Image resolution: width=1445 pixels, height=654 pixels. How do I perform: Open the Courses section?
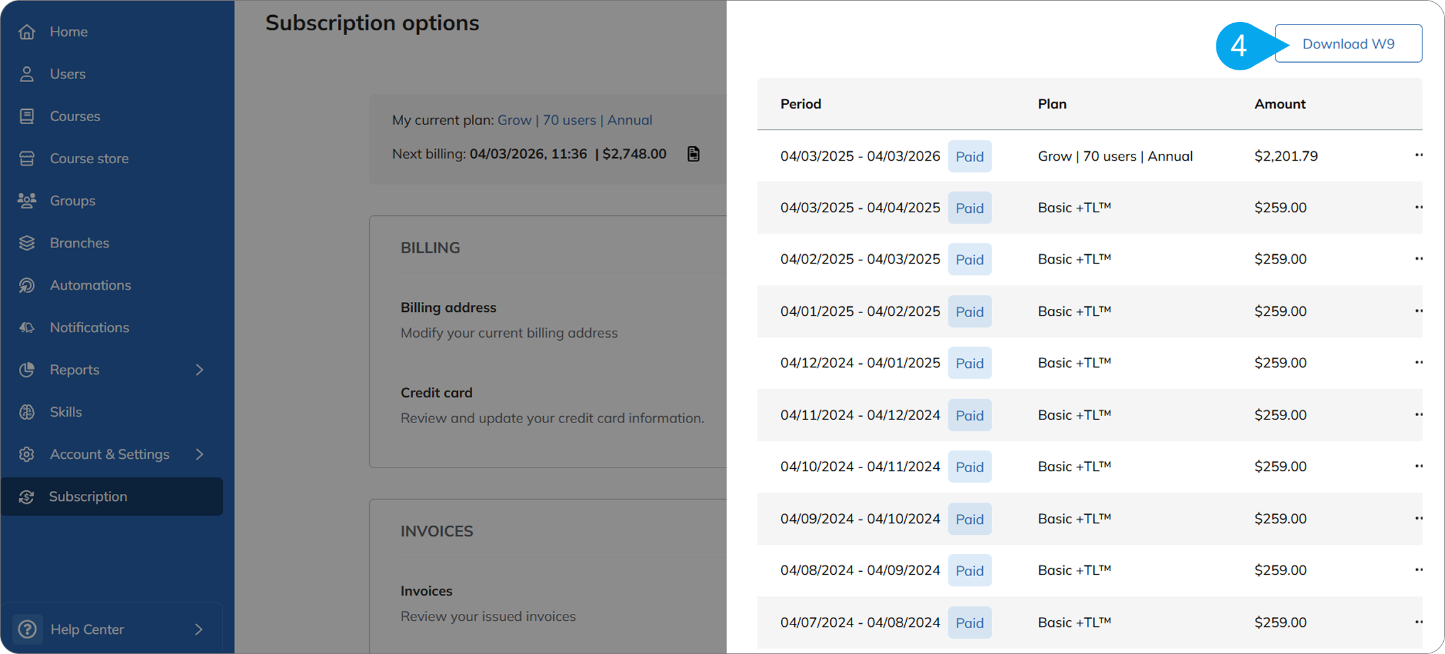(75, 116)
